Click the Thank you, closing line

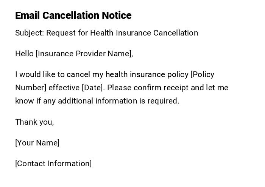click(x=34, y=122)
